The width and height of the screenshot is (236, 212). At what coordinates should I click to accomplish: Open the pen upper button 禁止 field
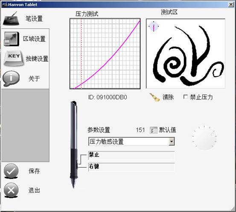131,155
